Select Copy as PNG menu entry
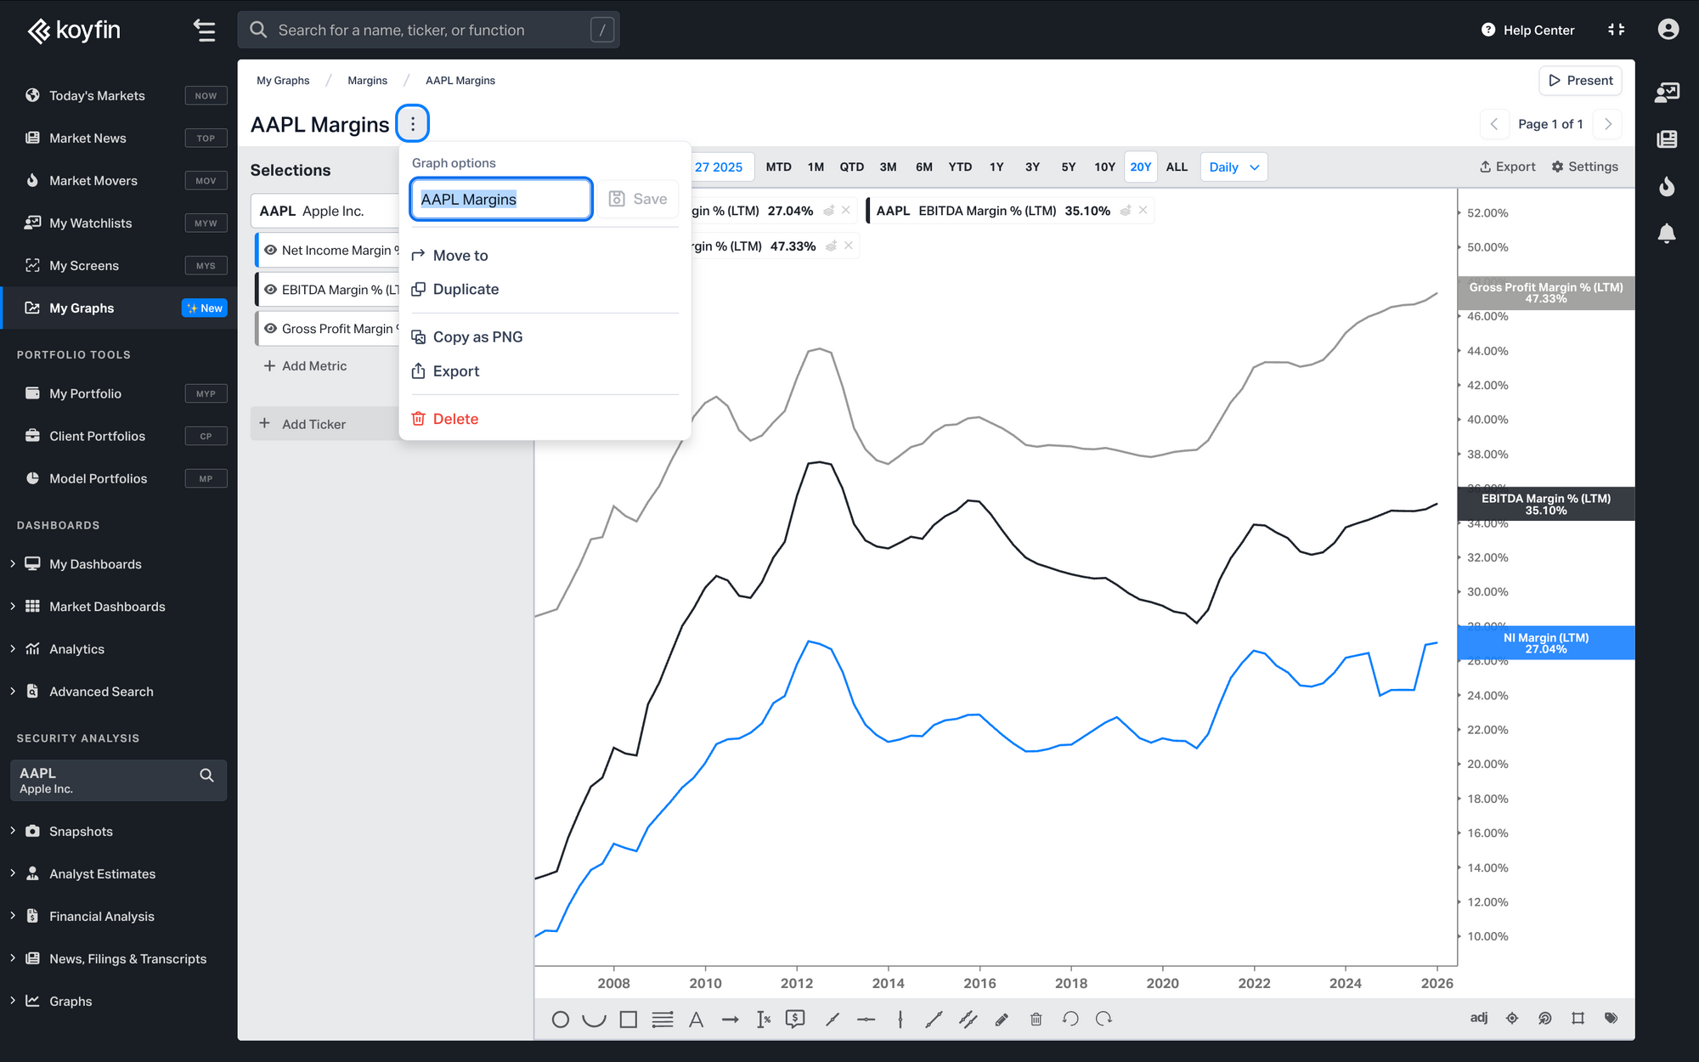The image size is (1699, 1062). 477,337
